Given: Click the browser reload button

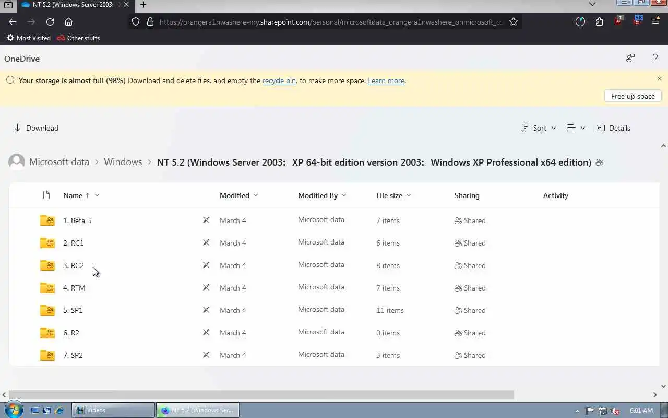Looking at the screenshot, I should [50, 22].
